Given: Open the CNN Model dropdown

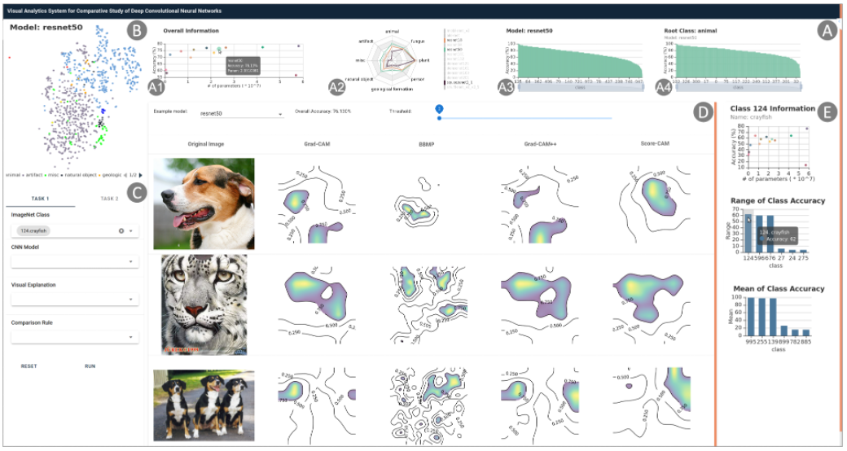Looking at the screenshot, I should coord(130,262).
